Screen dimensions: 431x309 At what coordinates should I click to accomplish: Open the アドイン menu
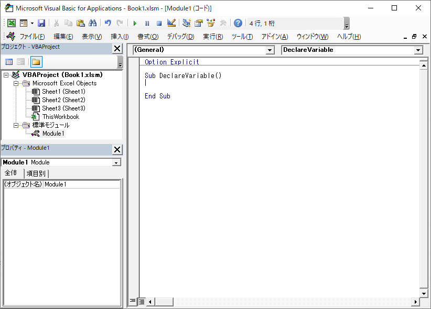coord(275,37)
